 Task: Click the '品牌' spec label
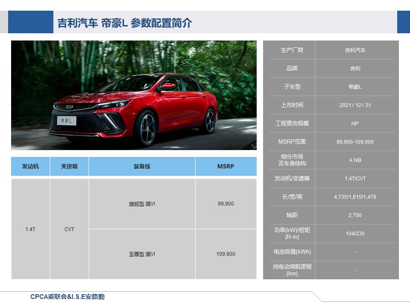292,68
